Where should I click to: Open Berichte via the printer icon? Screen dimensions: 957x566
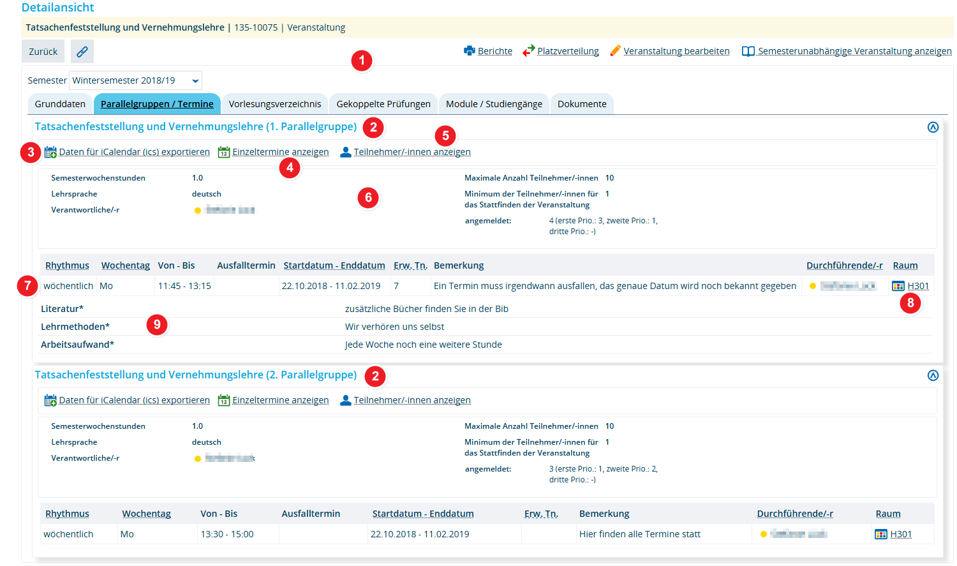(x=470, y=51)
